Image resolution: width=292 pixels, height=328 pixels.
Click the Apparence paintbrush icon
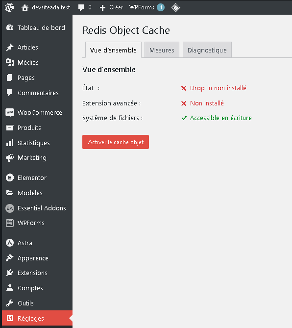(10, 258)
